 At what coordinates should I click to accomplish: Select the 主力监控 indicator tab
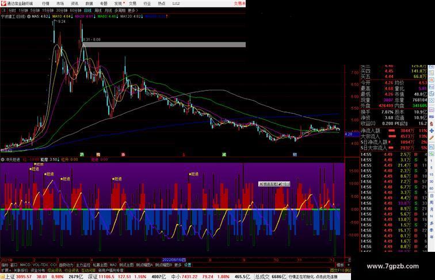click(83, 265)
